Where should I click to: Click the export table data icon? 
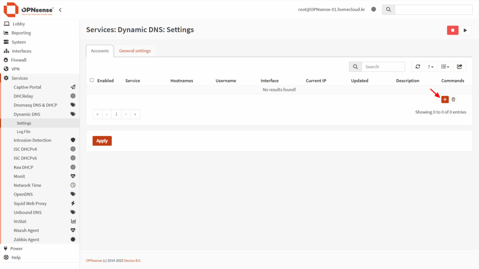[x=459, y=67]
